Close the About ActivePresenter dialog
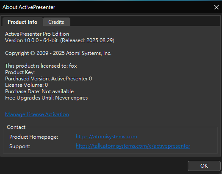222x174 pixels. [216, 7]
